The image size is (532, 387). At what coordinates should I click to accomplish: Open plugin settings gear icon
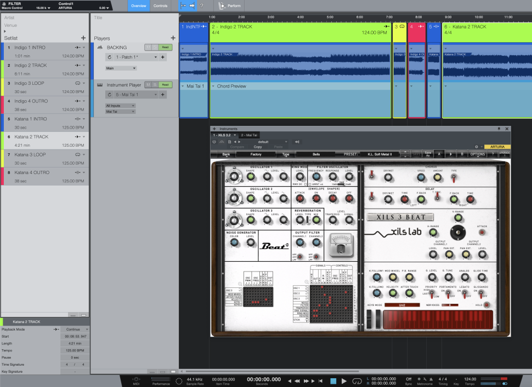tap(477, 147)
